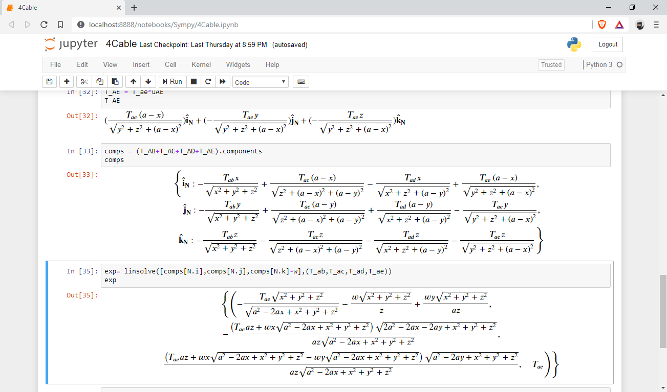Open cell type Code dropdown
The width and height of the screenshot is (667, 392).
tap(261, 82)
